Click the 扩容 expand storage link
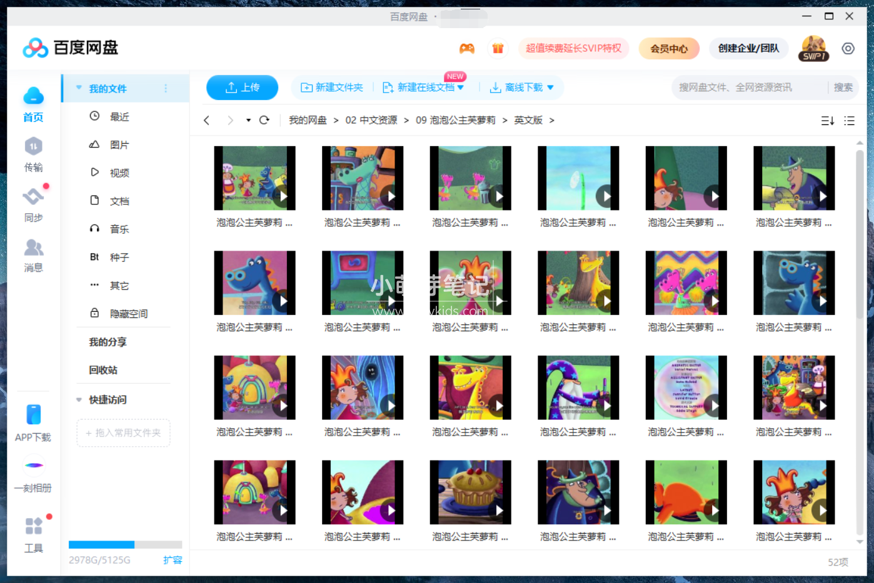 [173, 560]
